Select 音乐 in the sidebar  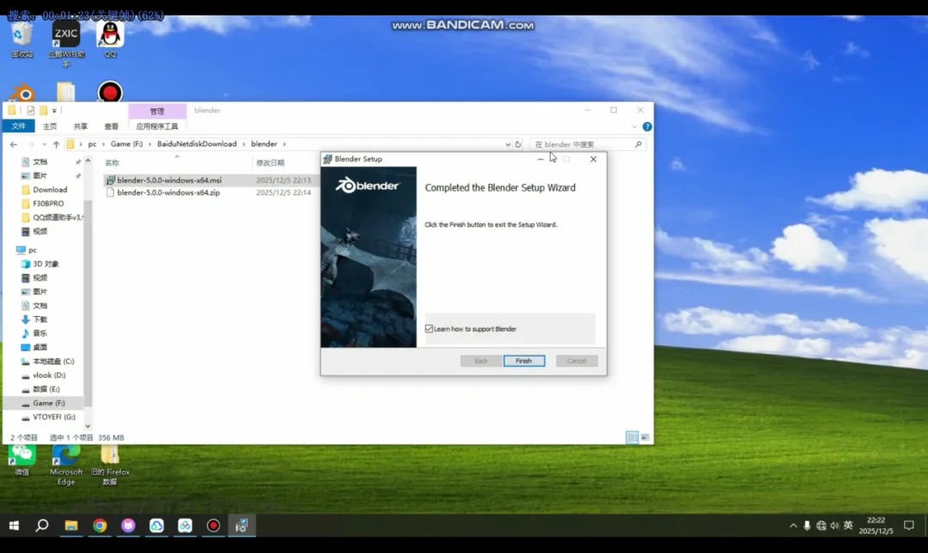point(40,333)
